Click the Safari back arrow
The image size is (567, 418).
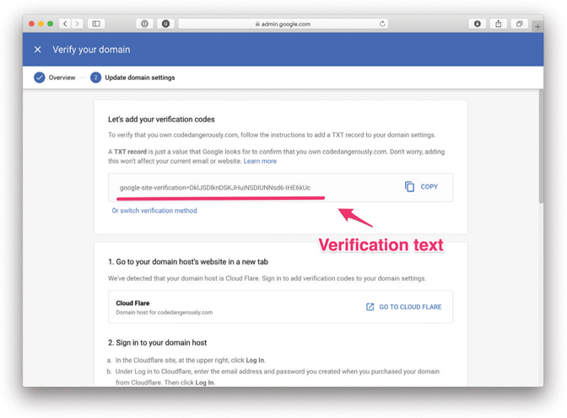point(66,24)
